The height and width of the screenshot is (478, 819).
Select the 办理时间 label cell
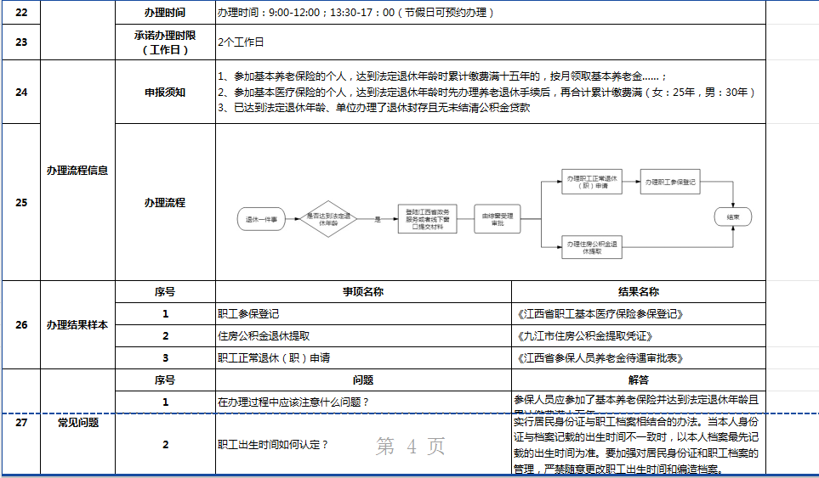pos(164,13)
